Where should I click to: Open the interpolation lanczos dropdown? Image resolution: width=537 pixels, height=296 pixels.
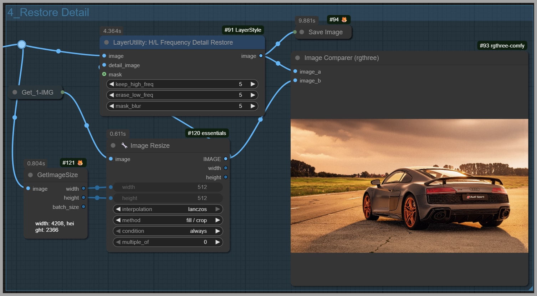[x=168, y=209]
